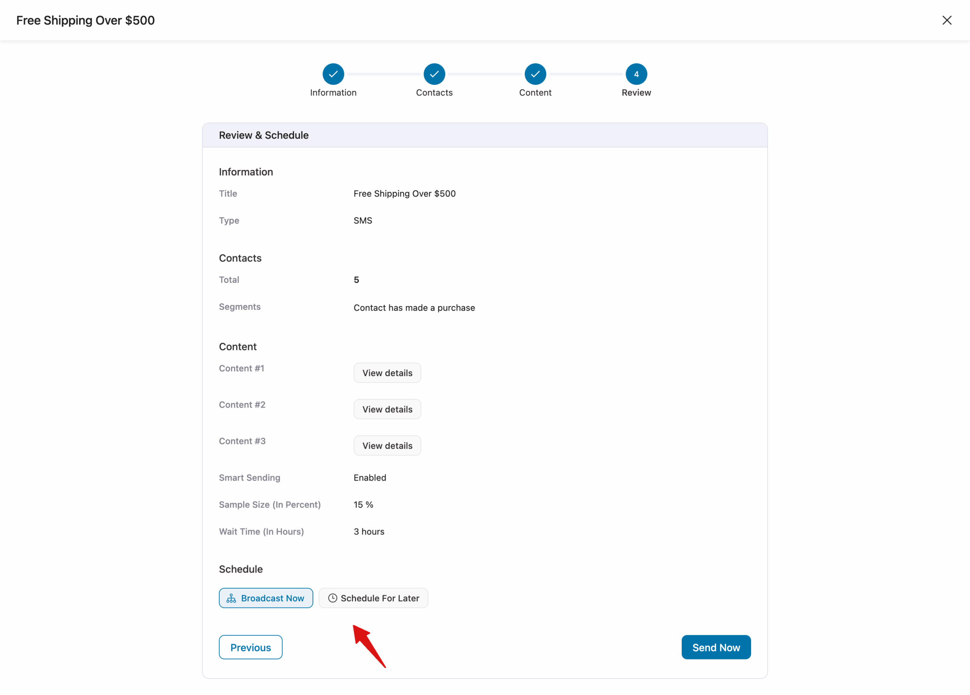970x695 pixels.
Task: Open details for Content #1
Action: pyautogui.click(x=387, y=372)
